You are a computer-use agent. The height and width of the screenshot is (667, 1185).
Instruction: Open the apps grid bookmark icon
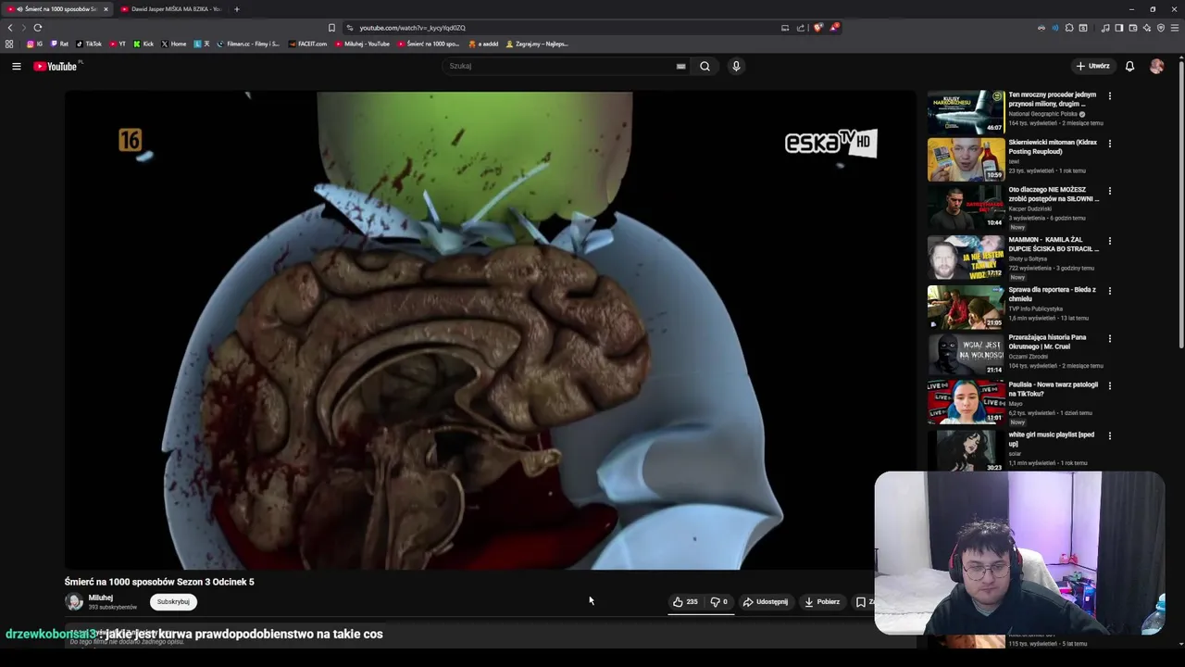pyautogui.click(x=9, y=44)
